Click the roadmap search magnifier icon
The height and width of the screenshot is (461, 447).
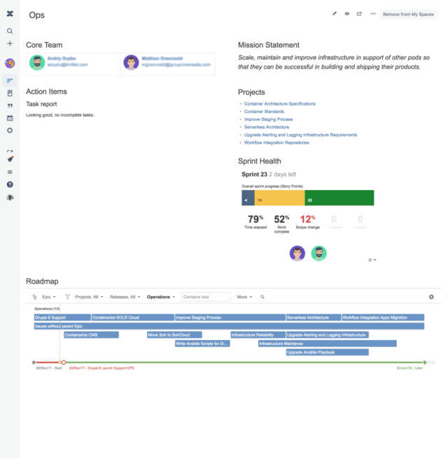coord(263,297)
